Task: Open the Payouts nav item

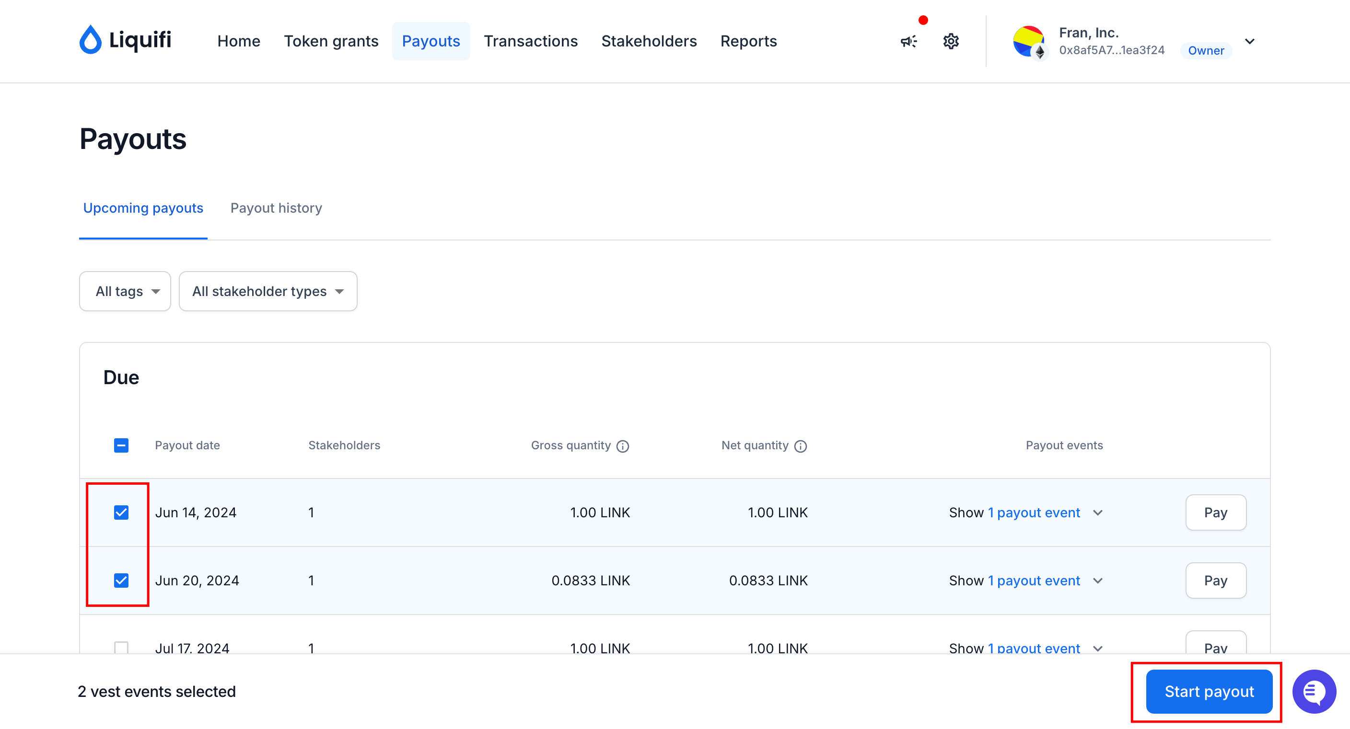Action: (431, 41)
